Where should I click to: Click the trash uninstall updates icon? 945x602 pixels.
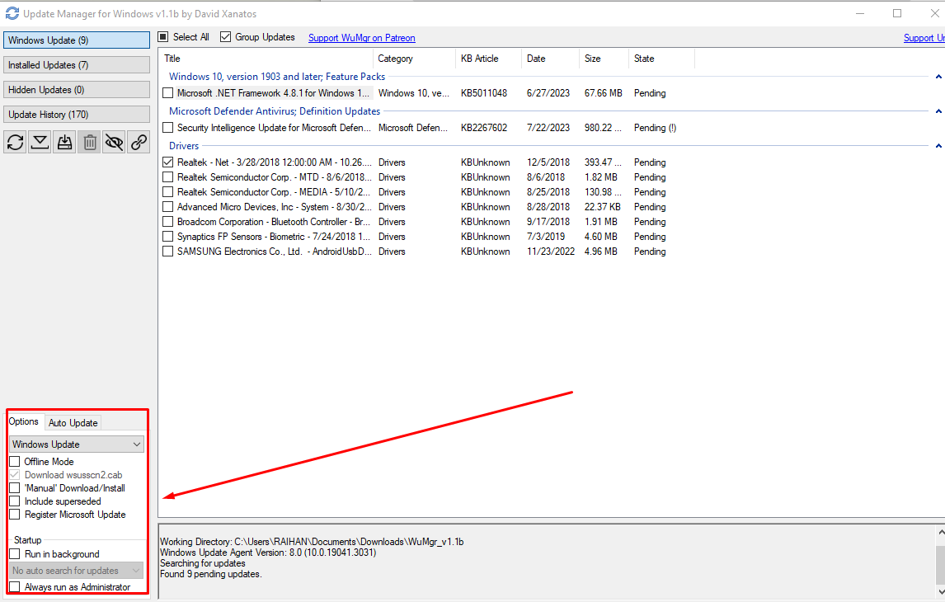[90, 142]
